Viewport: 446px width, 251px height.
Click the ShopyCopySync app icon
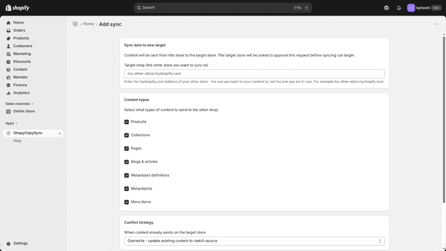8,133
